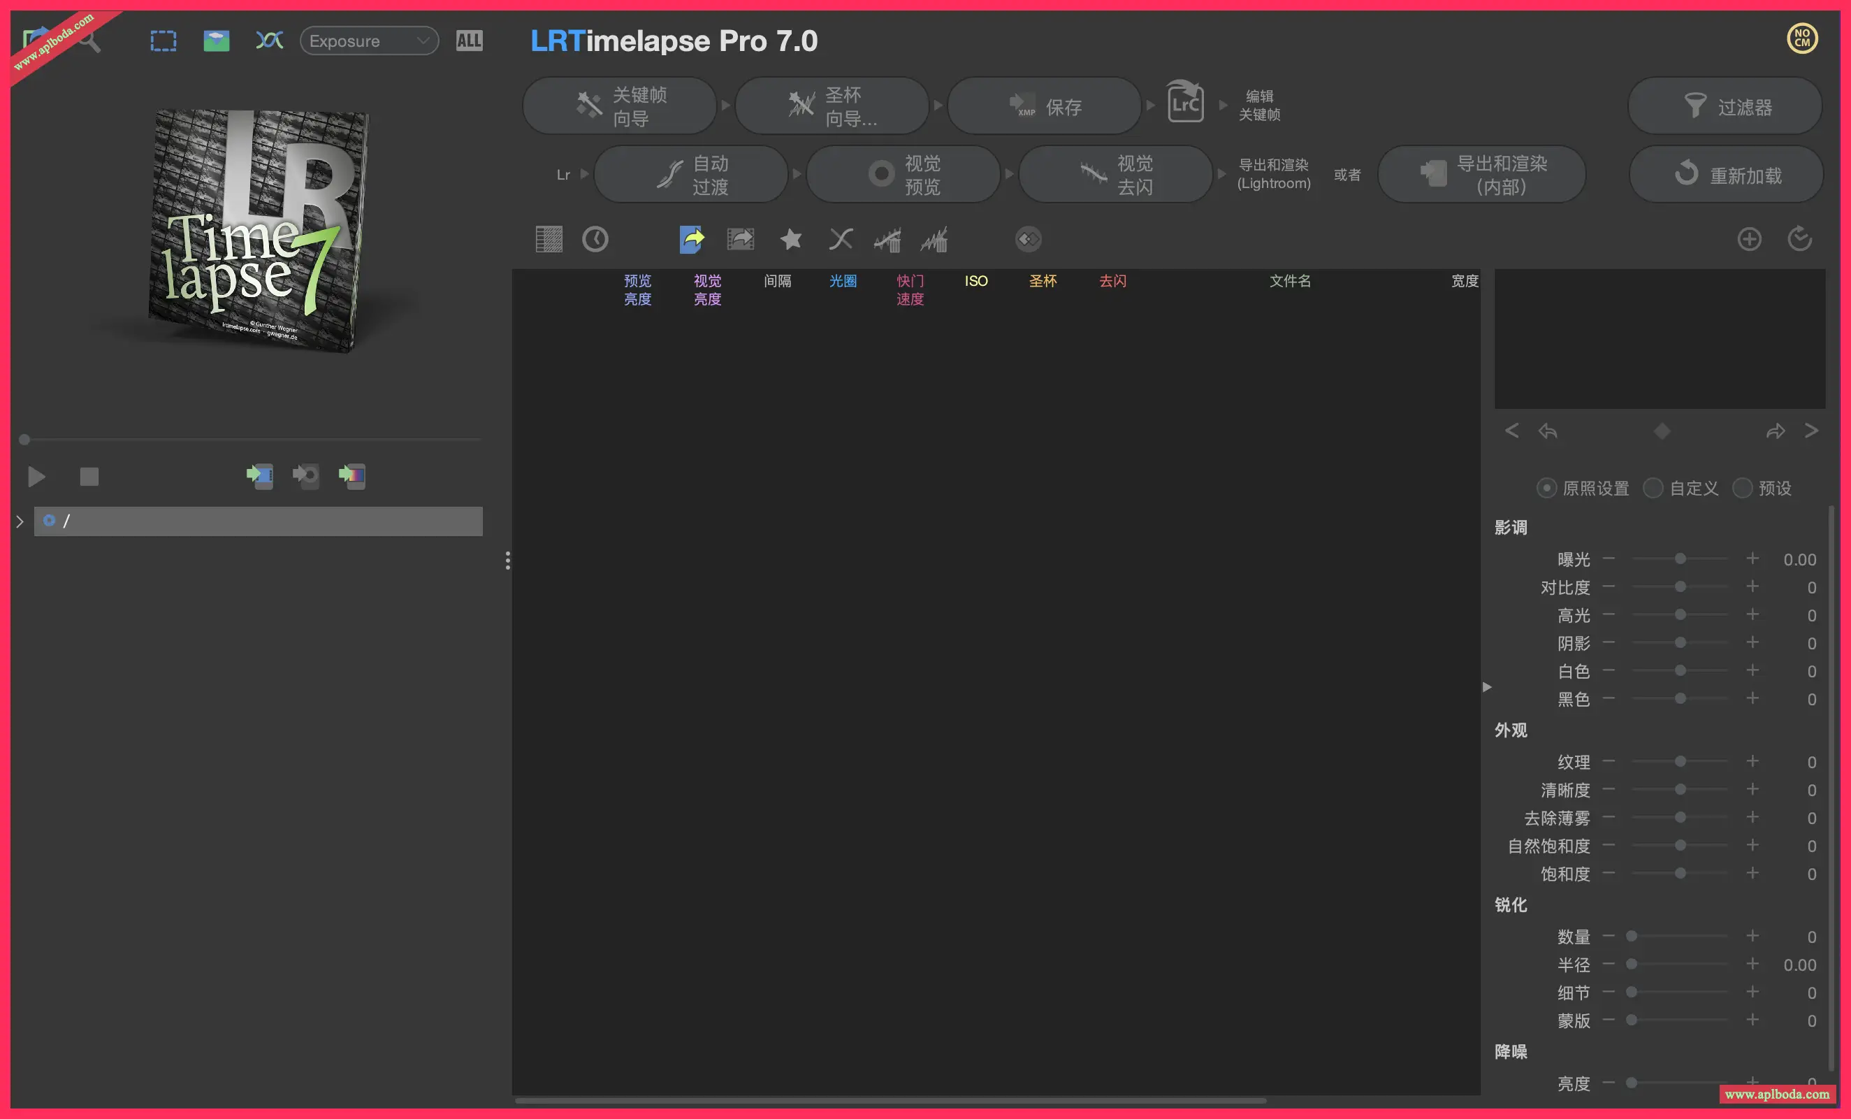Viewport: 1851px width, 1119px height.
Task: Click the circled plus icon above preview
Action: coord(1749,240)
